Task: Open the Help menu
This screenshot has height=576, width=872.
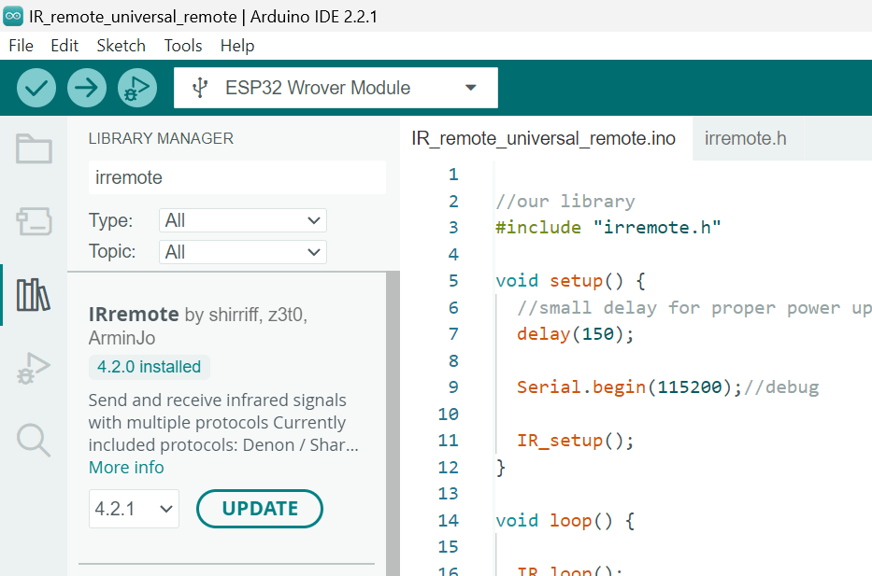Action: click(x=236, y=45)
